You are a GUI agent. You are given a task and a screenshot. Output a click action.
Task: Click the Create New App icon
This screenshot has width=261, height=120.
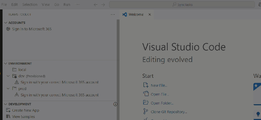pos(8,110)
